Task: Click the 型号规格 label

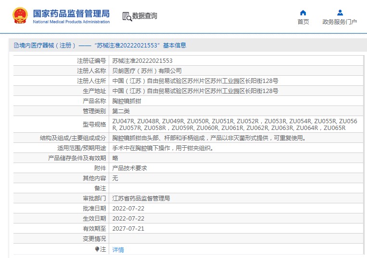Action: click(x=94, y=124)
